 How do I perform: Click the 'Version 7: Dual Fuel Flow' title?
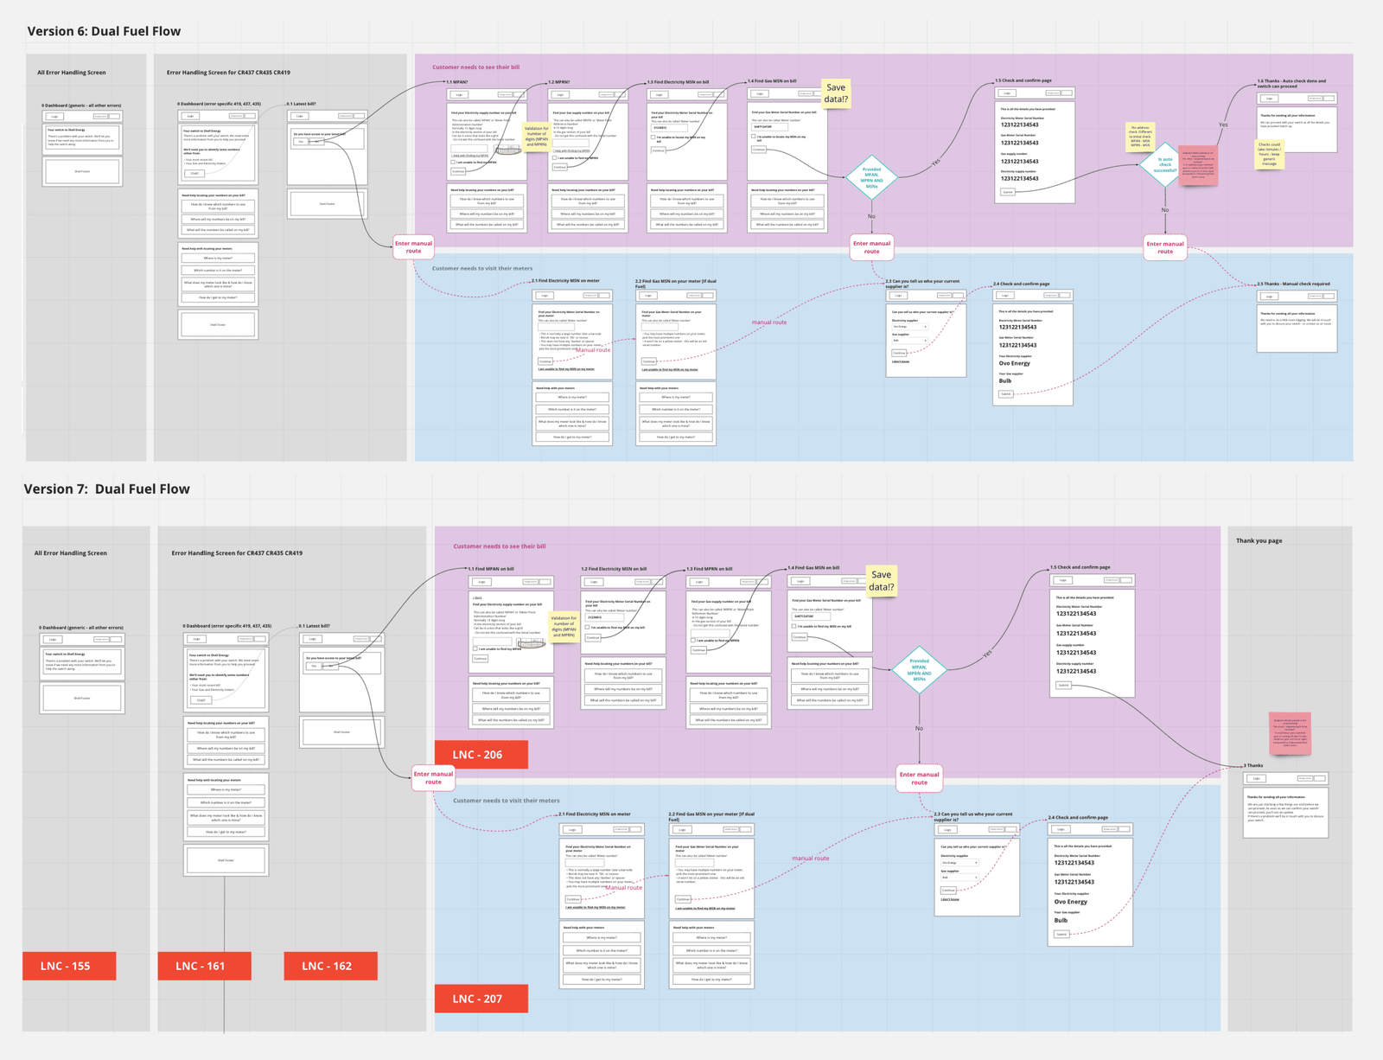click(106, 488)
